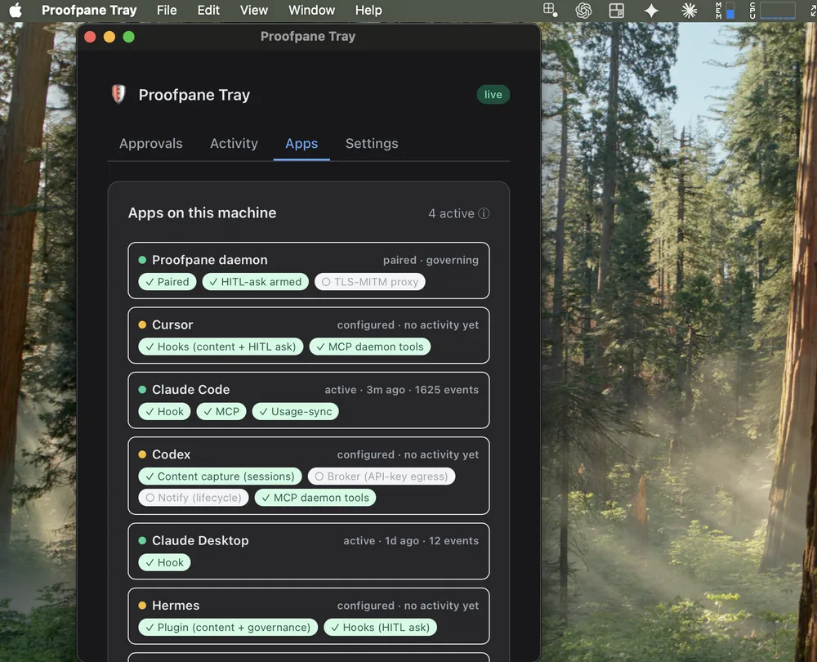Click the green status dot beside Claude Desktop
This screenshot has width=817, height=662.
click(142, 540)
